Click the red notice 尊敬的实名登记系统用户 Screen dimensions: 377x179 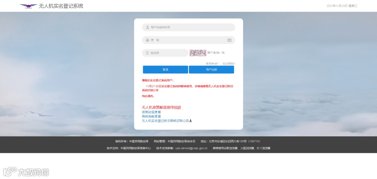pyautogui.click(x=158, y=80)
